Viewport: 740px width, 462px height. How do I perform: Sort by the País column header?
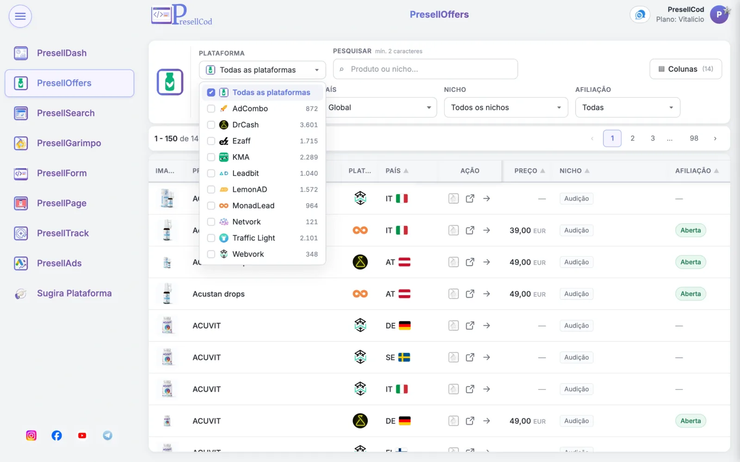pyautogui.click(x=397, y=171)
